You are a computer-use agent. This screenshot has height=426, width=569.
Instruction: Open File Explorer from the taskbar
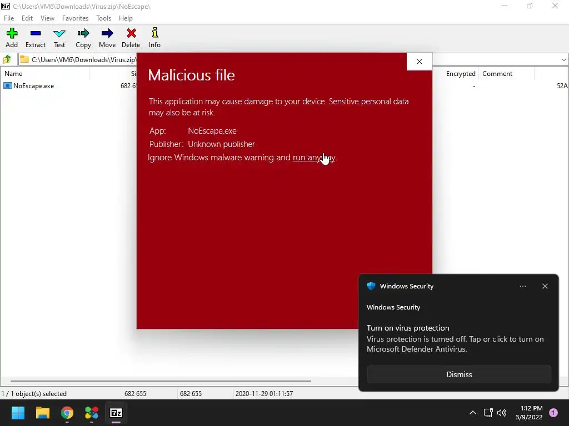coord(42,413)
